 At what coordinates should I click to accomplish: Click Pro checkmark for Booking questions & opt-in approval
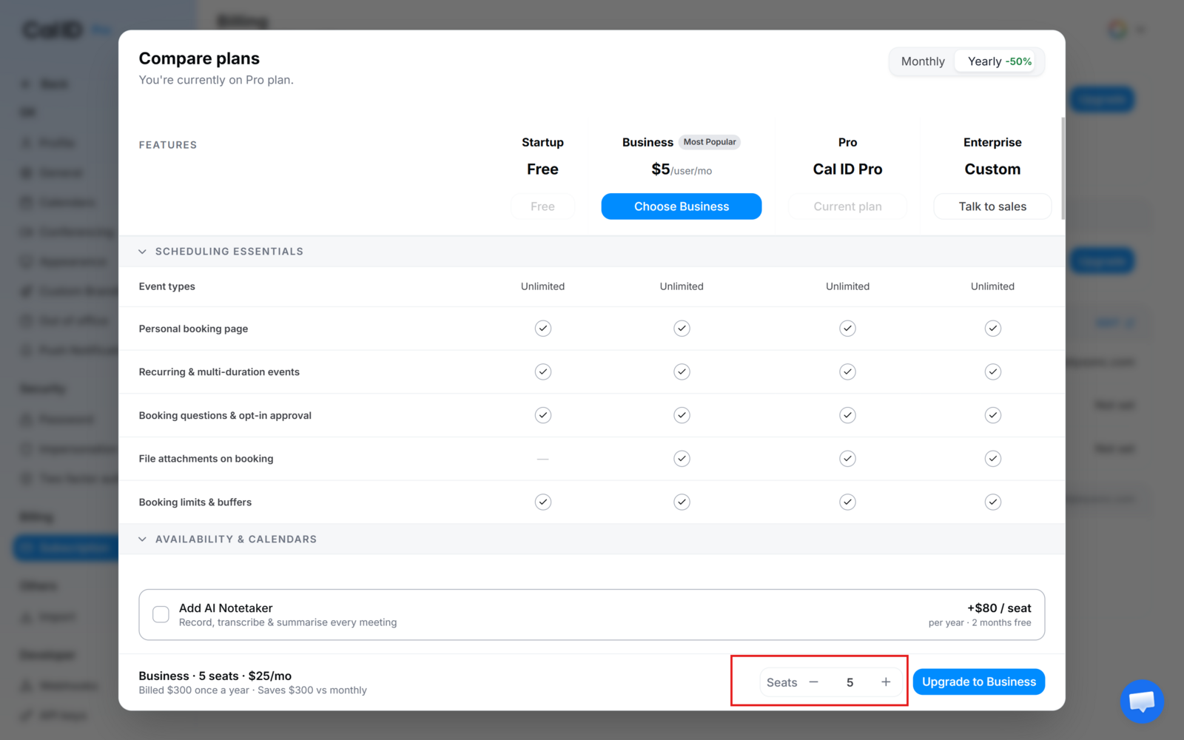[847, 415]
